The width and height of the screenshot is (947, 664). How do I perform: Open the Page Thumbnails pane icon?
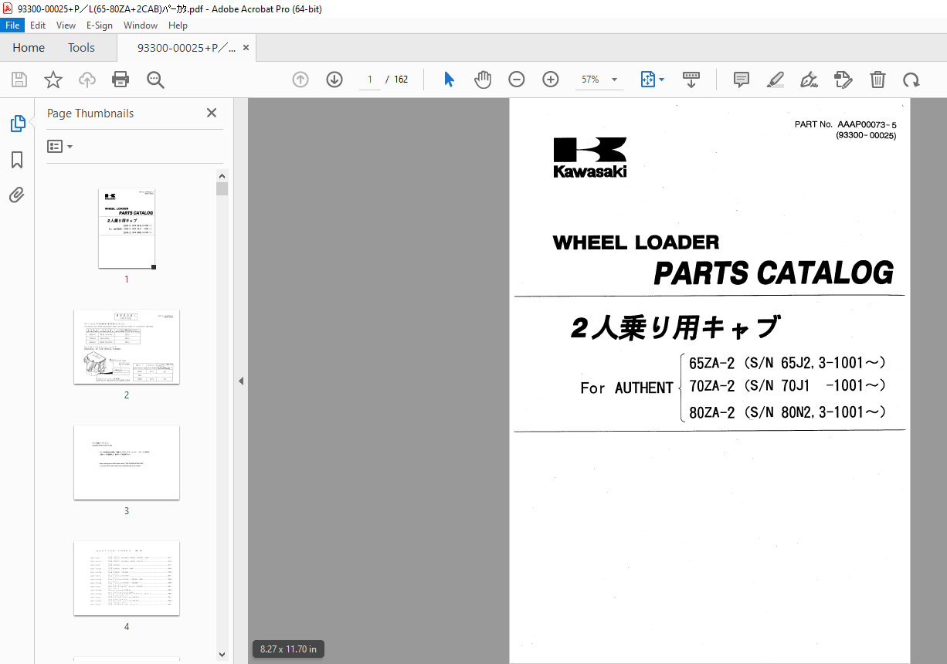point(17,124)
